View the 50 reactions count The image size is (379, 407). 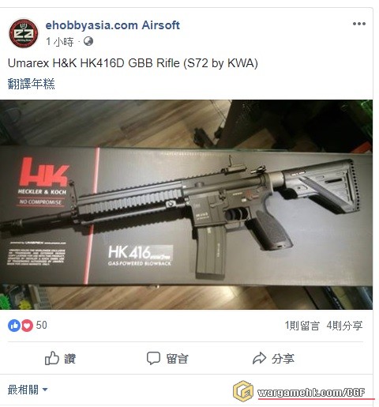coord(42,326)
